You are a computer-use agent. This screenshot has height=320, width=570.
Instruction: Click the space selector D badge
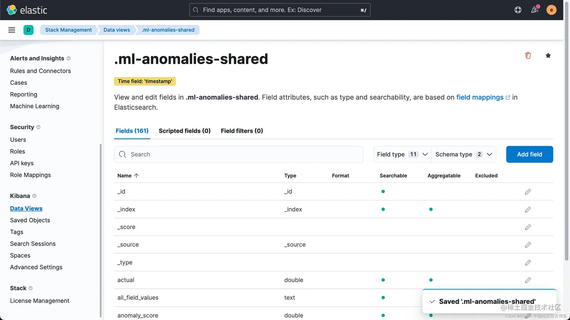pos(28,30)
